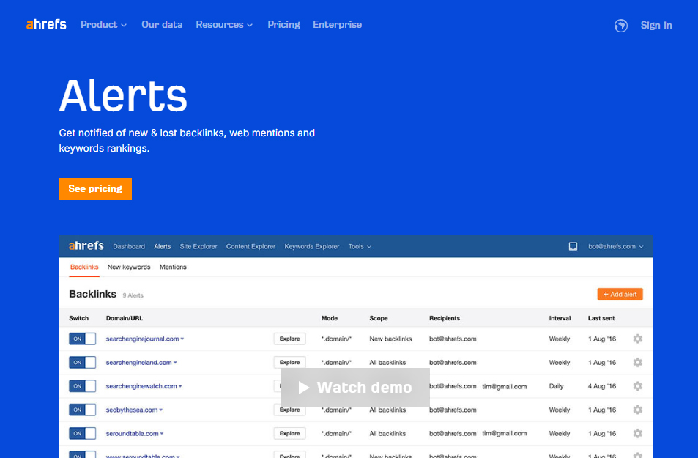Viewport: 698px width, 458px height.
Task: Open the bot@ahrefs.com account dropdown
Action: pos(616,246)
